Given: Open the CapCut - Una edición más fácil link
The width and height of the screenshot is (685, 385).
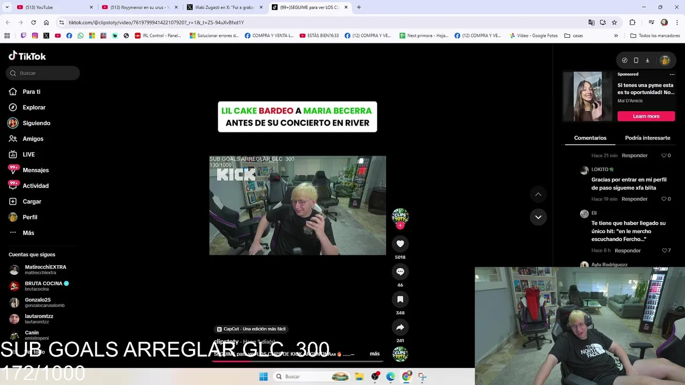Looking at the screenshot, I should [251, 329].
